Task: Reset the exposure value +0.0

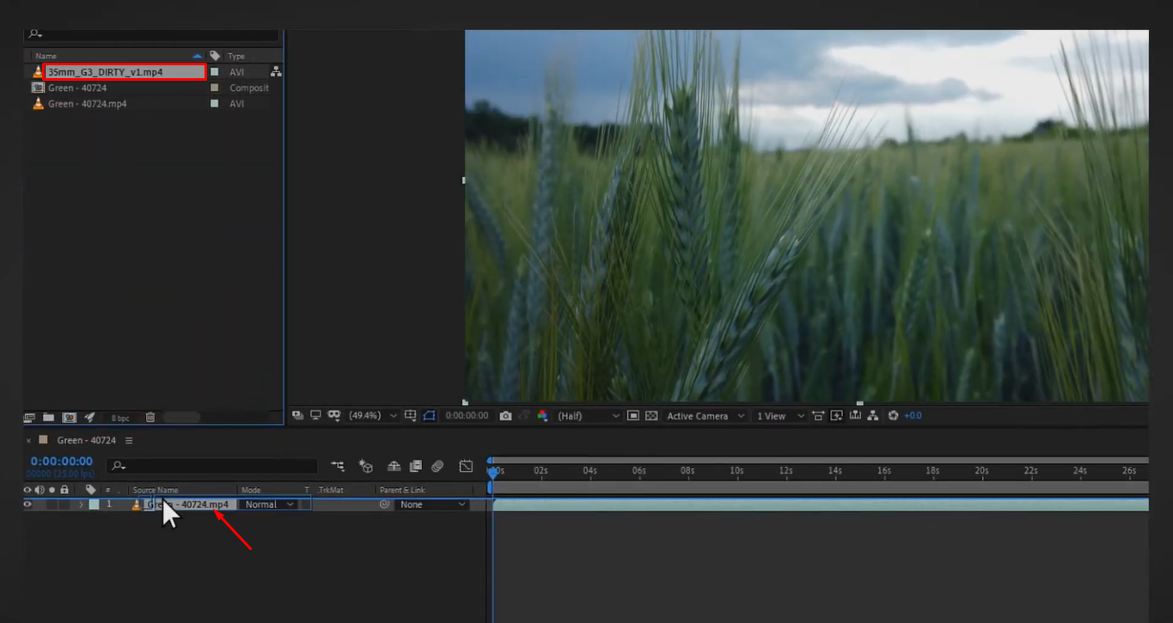Action: coord(895,415)
